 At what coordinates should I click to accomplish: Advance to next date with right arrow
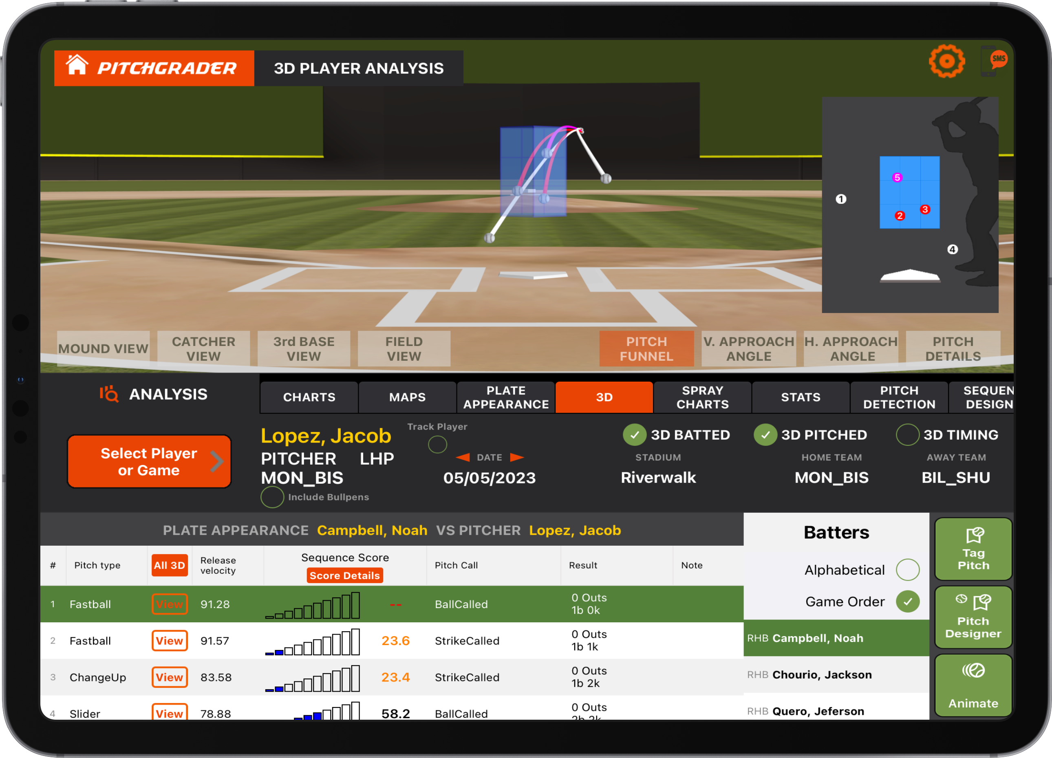tap(518, 457)
